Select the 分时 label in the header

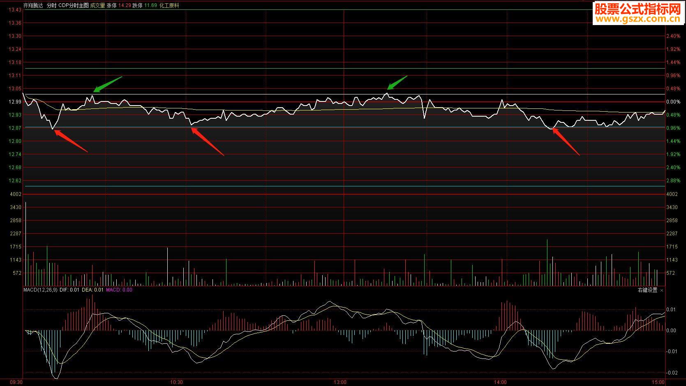[x=51, y=6]
